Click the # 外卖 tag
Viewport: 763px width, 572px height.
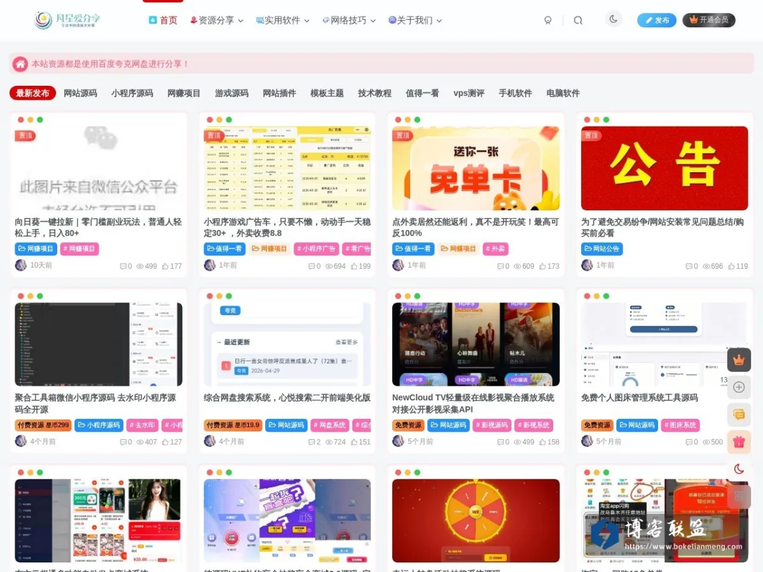point(495,249)
